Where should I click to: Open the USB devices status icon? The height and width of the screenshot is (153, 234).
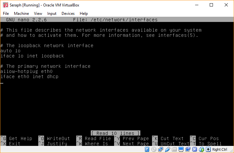point(167,149)
